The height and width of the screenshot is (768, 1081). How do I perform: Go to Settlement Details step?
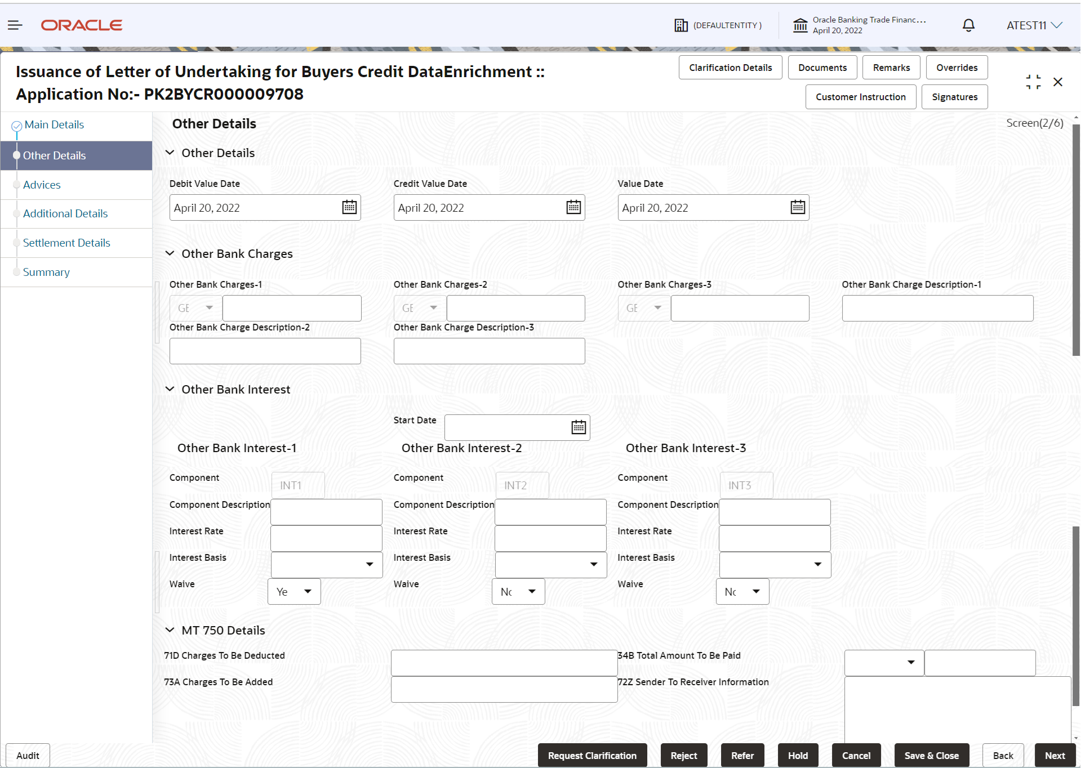point(66,243)
